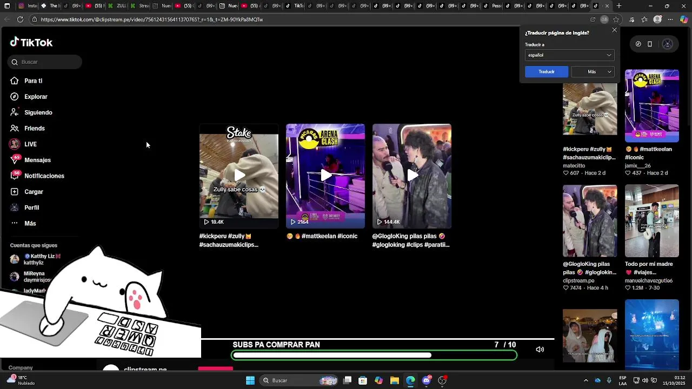The width and height of the screenshot is (692, 389).
Task: Open the browser profile avatar
Action: pyautogui.click(x=657, y=19)
